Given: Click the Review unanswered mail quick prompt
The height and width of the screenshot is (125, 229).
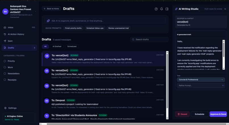Looking at the screenshot, I should (x=118, y=28).
